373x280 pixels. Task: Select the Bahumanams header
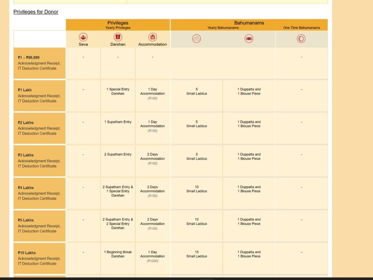[249, 23]
